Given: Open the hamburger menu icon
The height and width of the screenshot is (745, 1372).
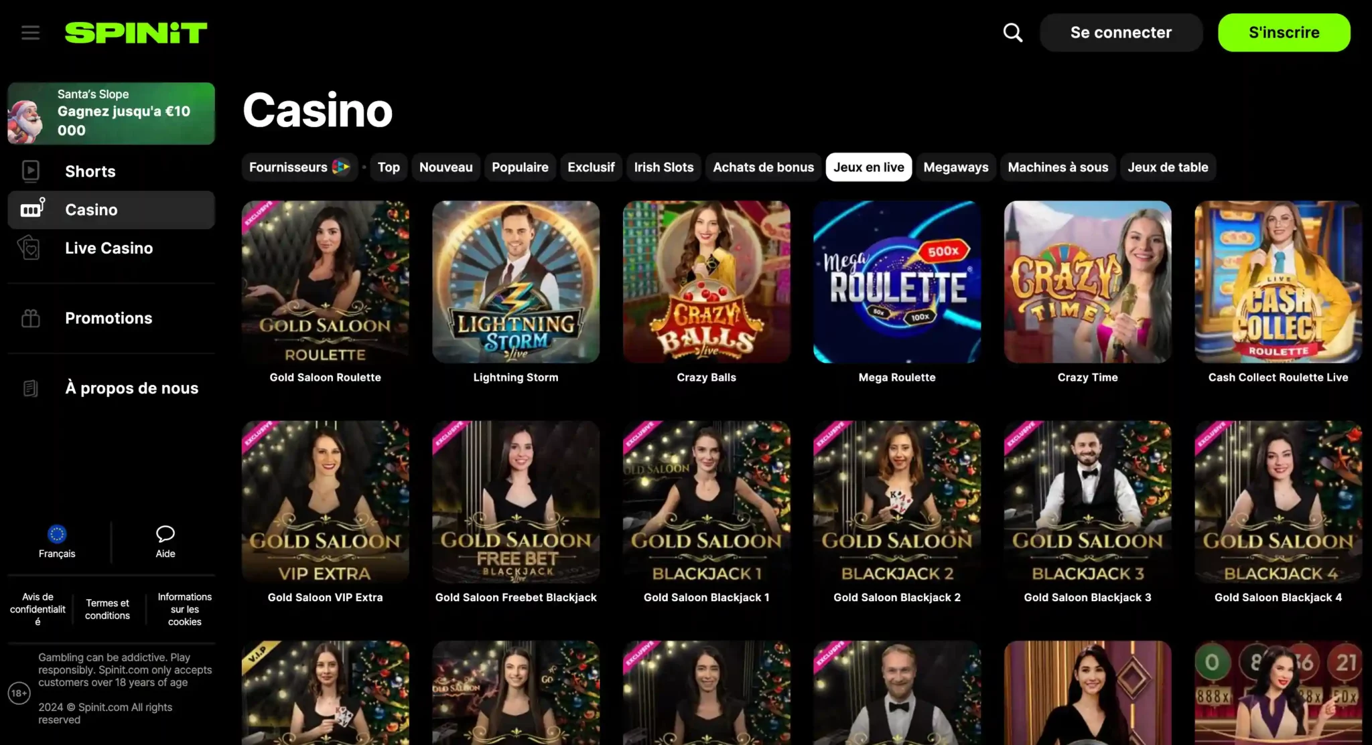Looking at the screenshot, I should (30, 33).
